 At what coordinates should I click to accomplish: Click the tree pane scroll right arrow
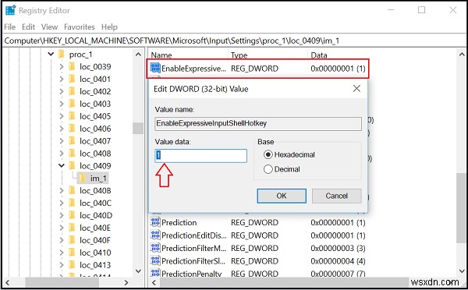click(x=126, y=282)
